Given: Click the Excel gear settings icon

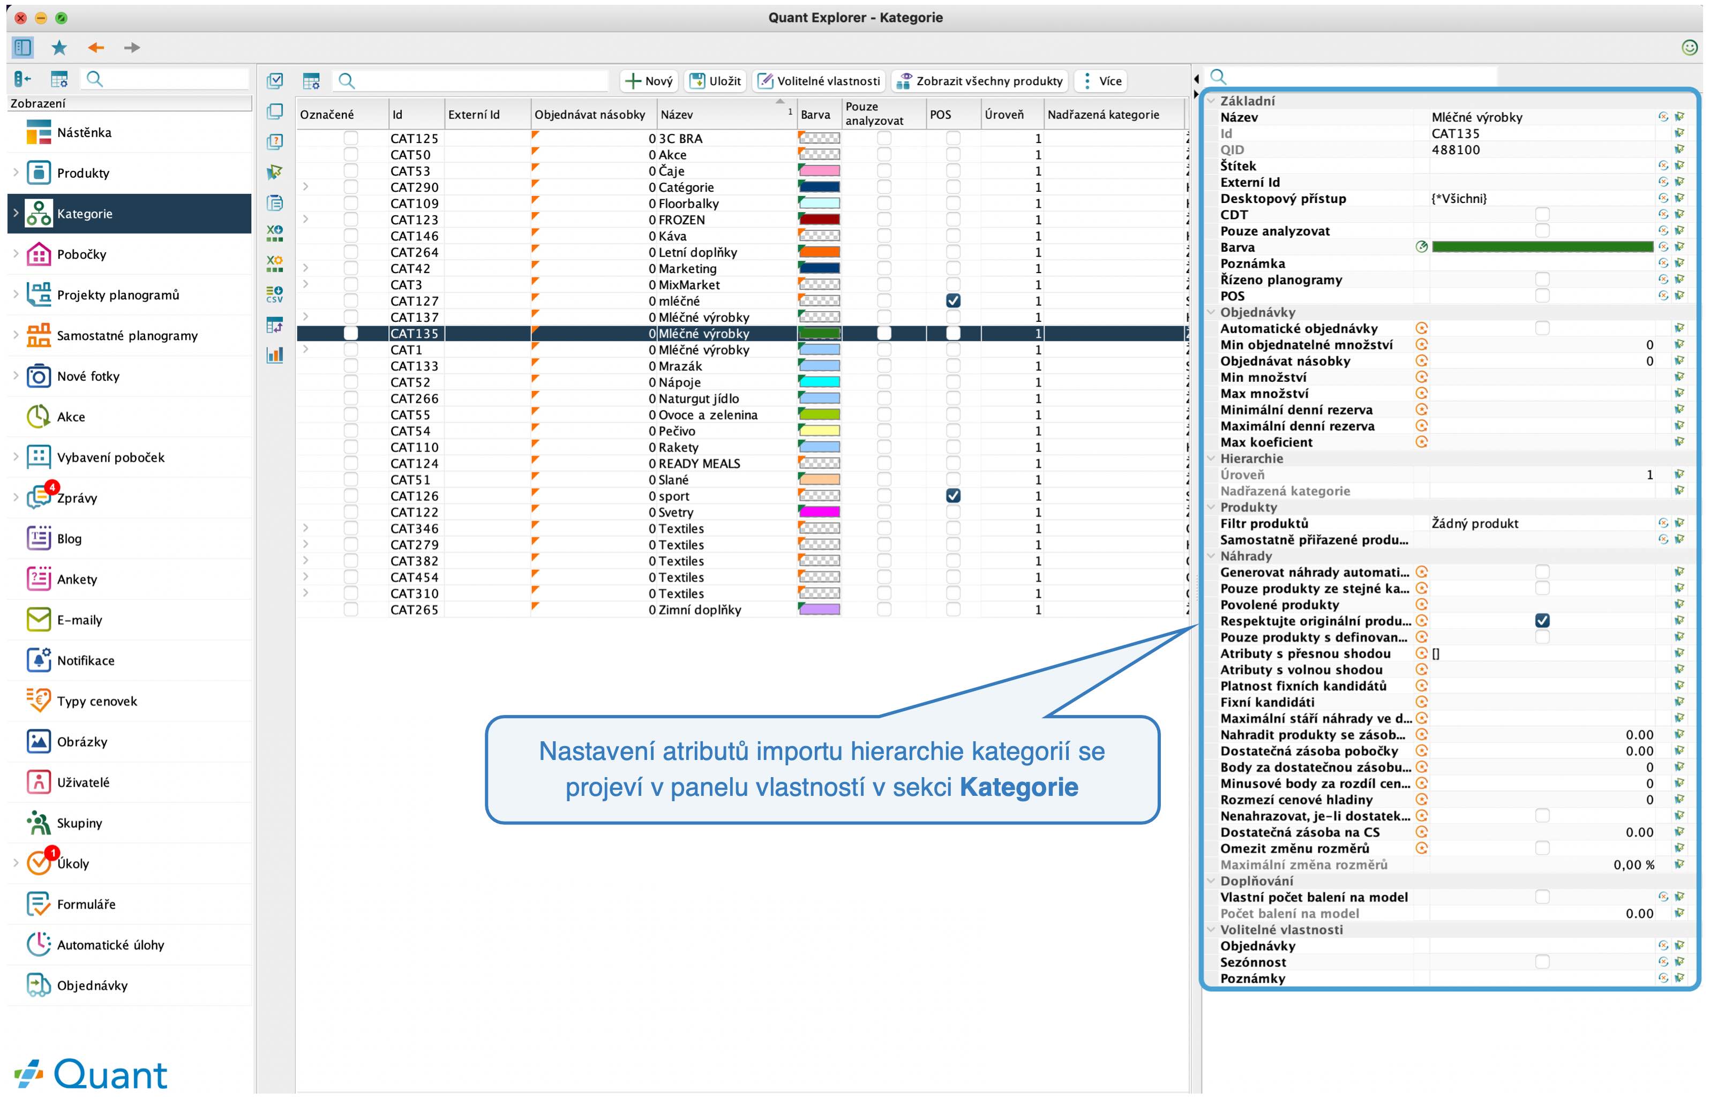Looking at the screenshot, I should 275,264.
